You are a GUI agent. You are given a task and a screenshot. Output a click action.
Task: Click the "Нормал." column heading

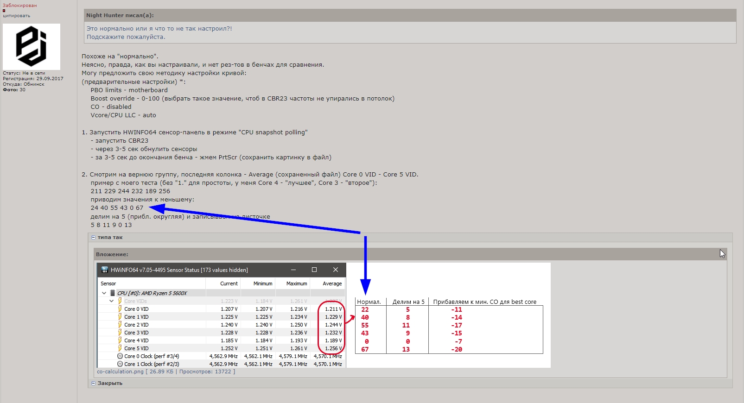pos(369,302)
